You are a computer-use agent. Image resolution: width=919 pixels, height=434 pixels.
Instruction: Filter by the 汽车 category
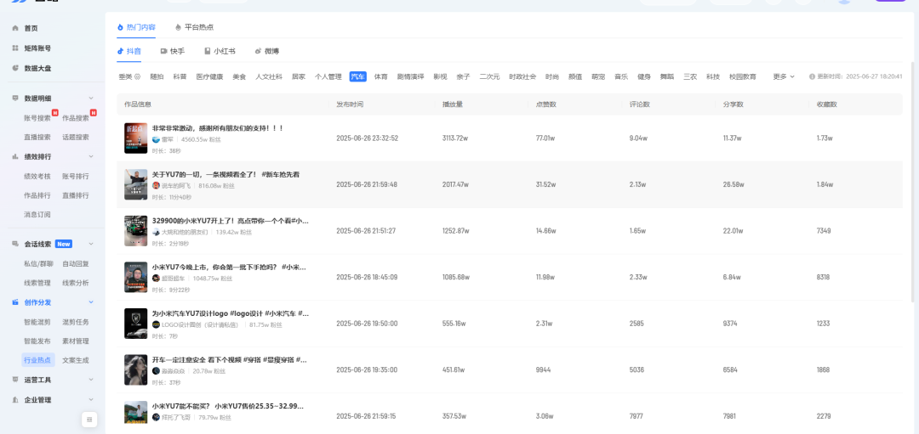pyautogui.click(x=358, y=76)
